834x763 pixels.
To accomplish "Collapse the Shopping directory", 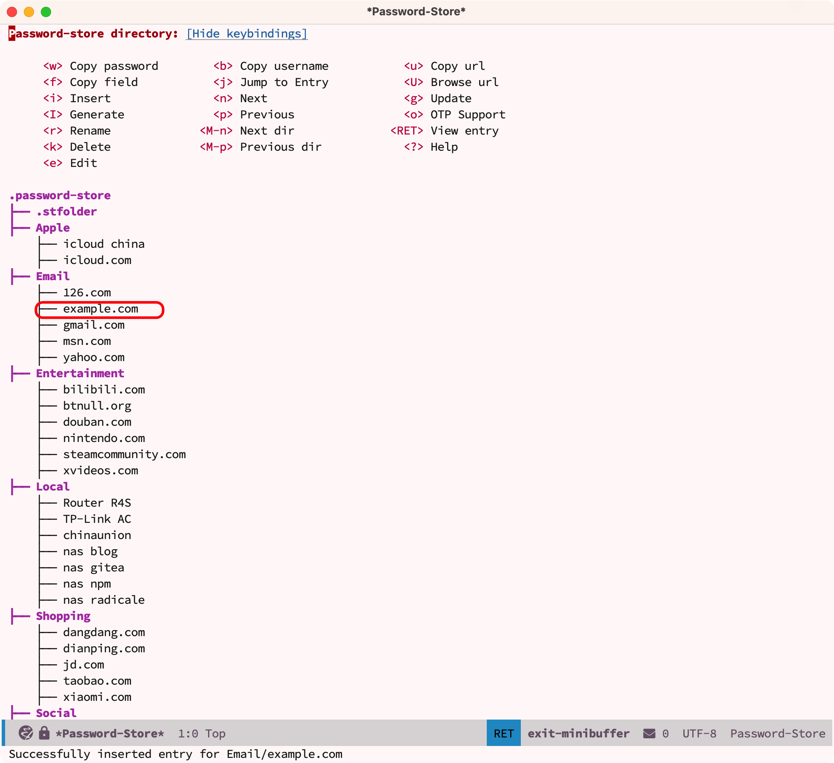I will 63,616.
